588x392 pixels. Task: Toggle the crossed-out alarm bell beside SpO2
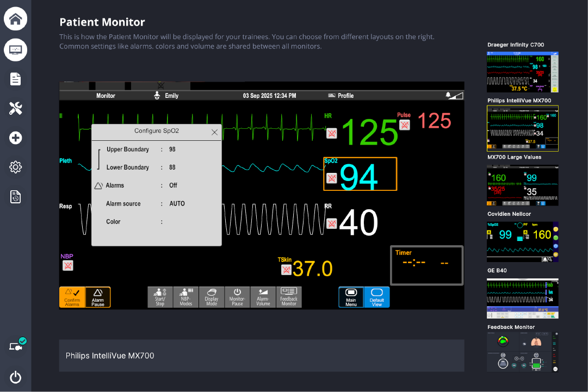(331, 178)
